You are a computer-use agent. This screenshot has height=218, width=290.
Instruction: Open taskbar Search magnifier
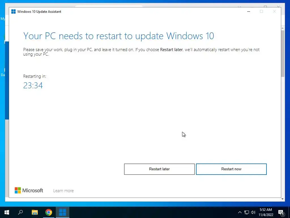coord(20,212)
